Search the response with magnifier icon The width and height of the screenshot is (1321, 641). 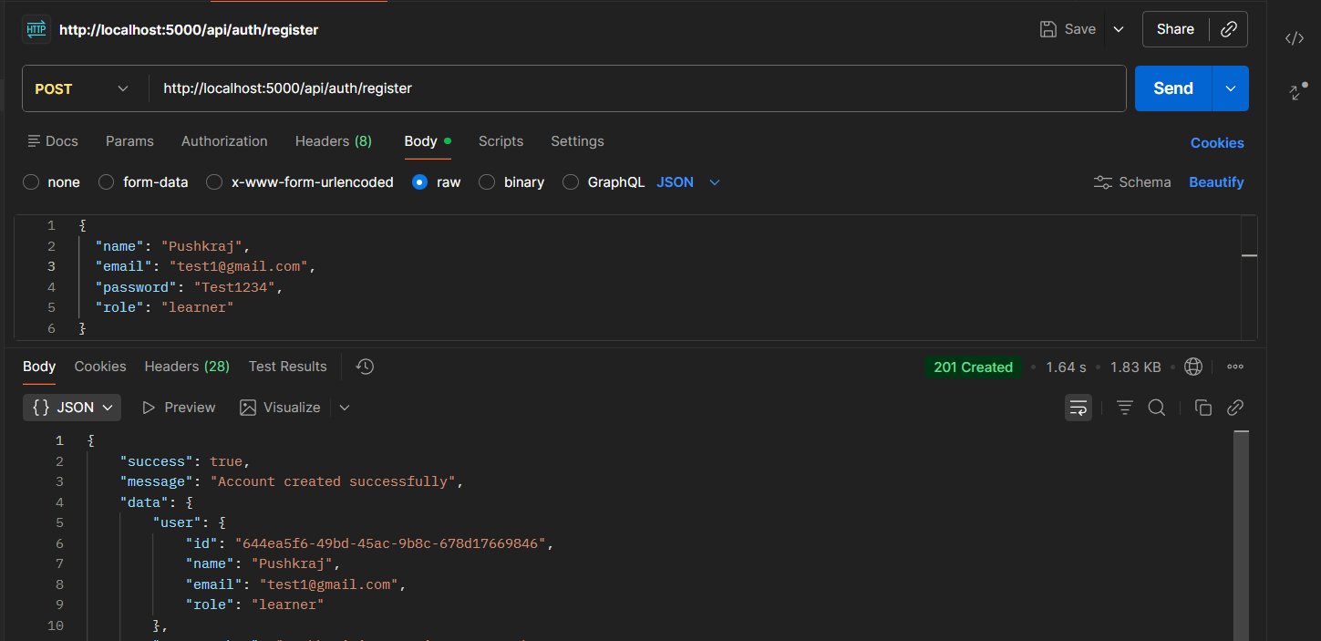pos(1156,408)
